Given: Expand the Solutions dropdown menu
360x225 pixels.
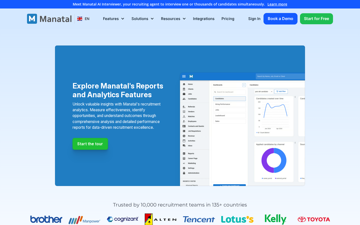Looking at the screenshot, I should click(x=142, y=19).
